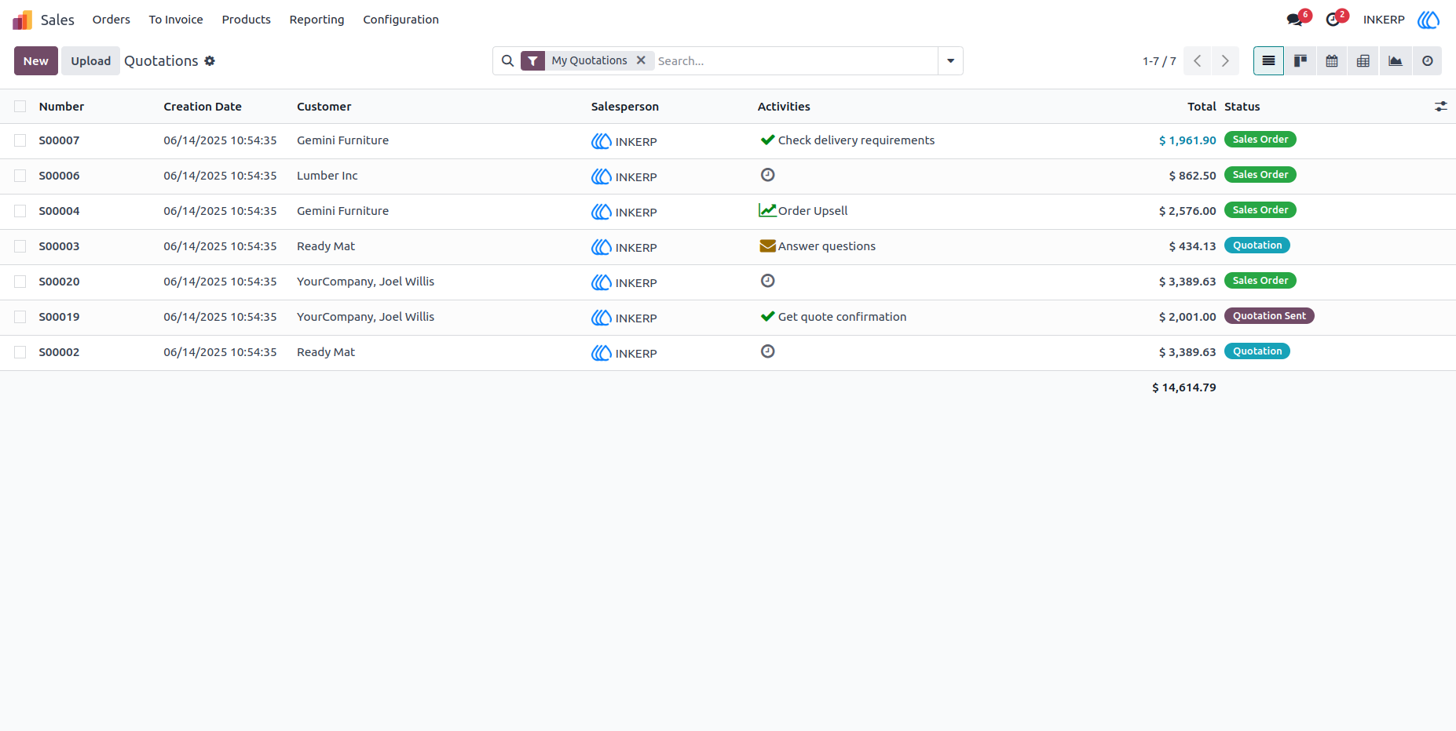
Task: Sort by Creation Date column header
Action: (203, 107)
